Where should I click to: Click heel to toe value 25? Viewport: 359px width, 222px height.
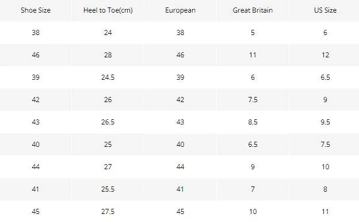click(108, 145)
